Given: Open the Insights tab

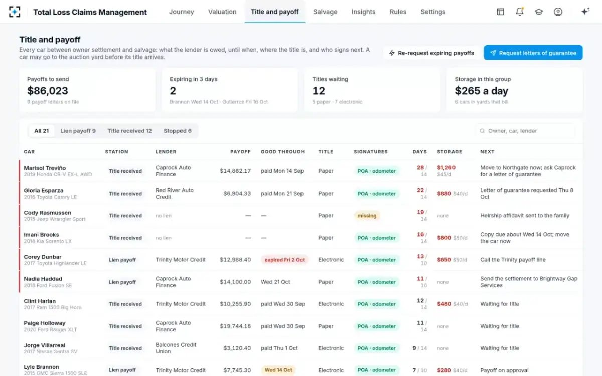Looking at the screenshot, I should point(363,12).
